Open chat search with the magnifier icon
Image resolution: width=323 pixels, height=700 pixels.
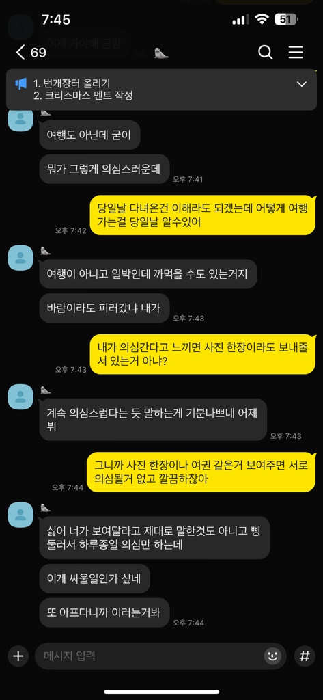coord(266,53)
